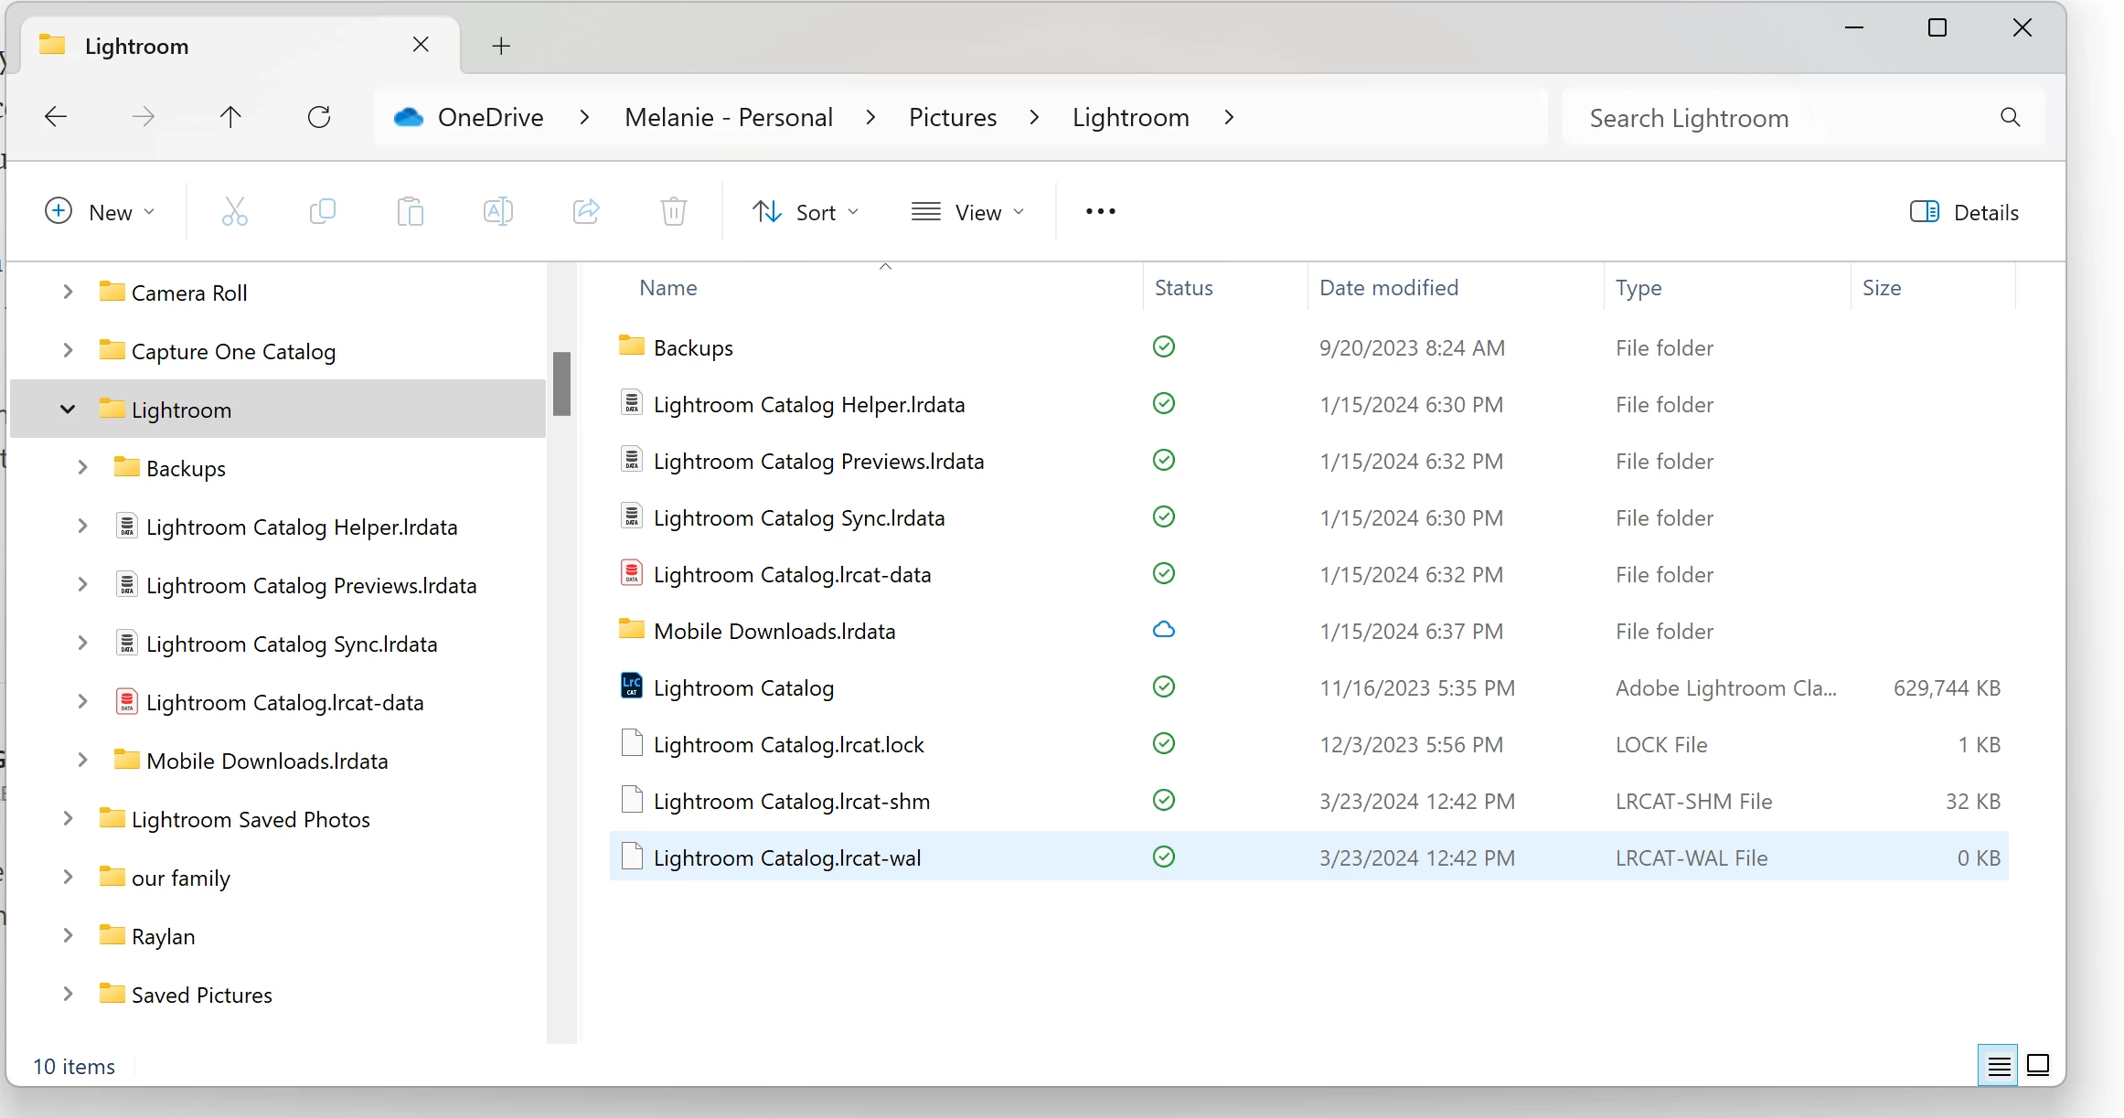Viewport: 2124px width, 1118px height.
Task: Open the See more ellipsis menu
Action: click(x=1100, y=212)
